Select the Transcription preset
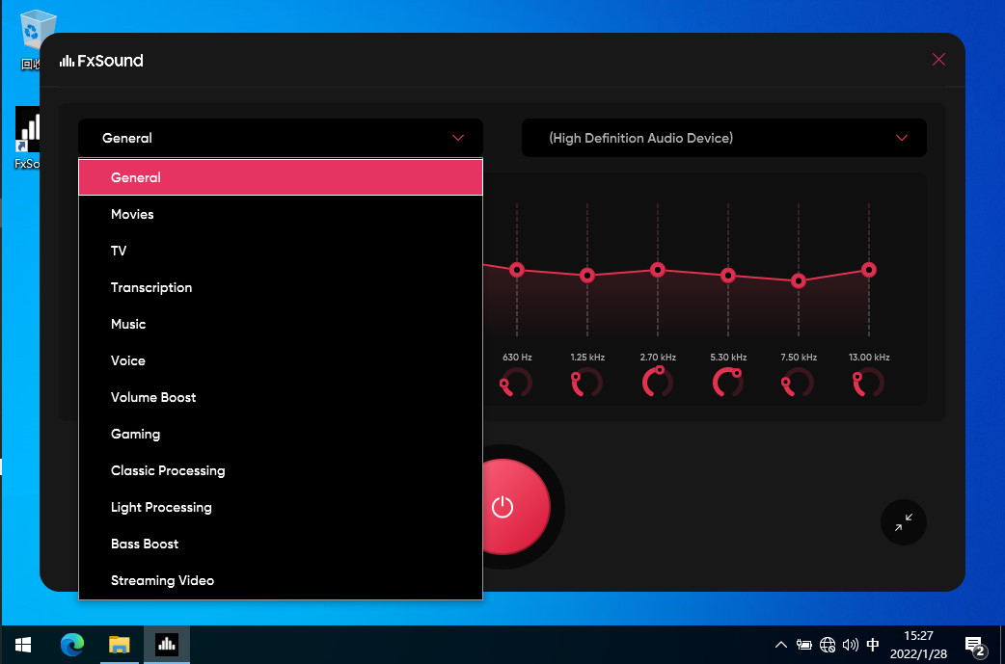The image size is (1005, 664). pyautogui.click(x=280, y=287)
